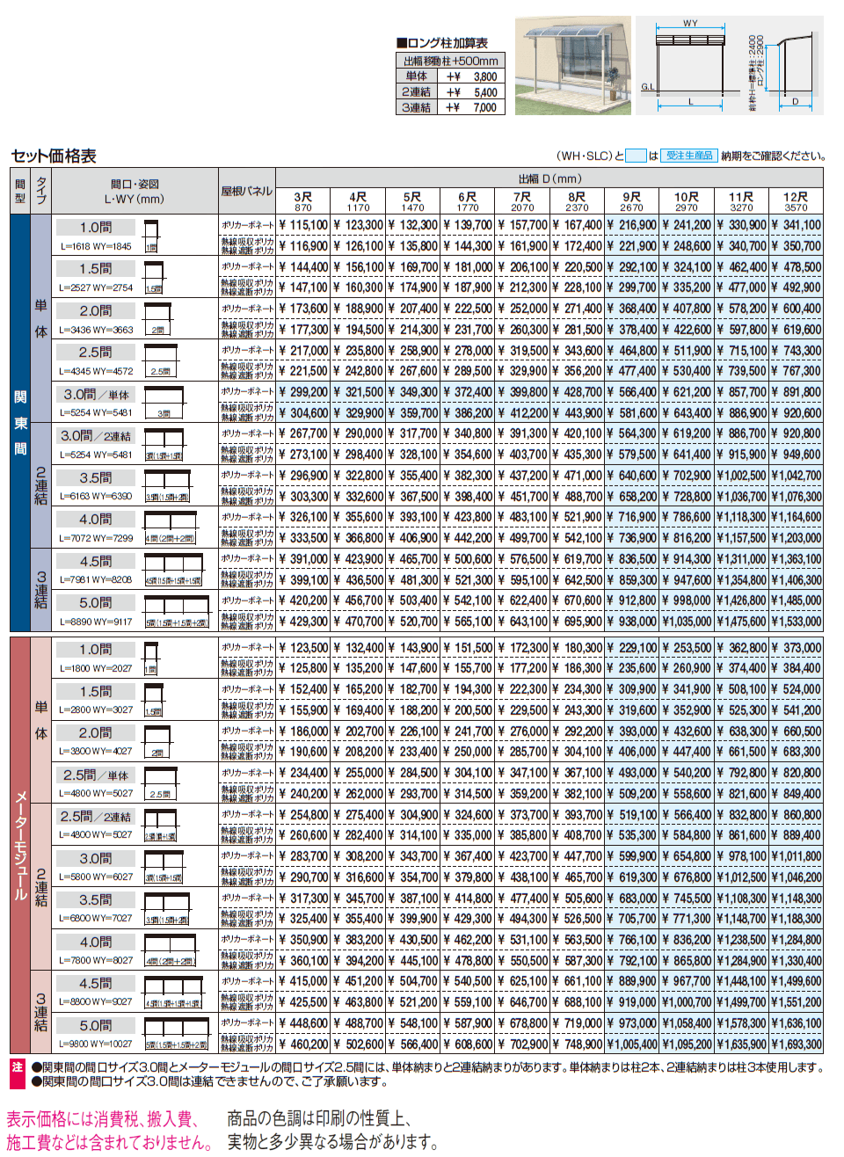The height and width of the screenshot is (1157, 844).
Task: Click the front elevation diagram labeled WY
Action: 692,67
